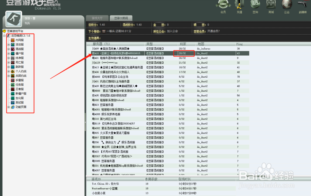
Task: Expand the 纯净服 tree node
Action: click(8, 58)
